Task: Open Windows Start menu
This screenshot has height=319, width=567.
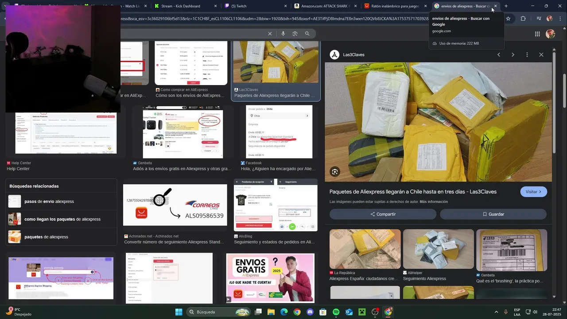Action: click(179, 312)
